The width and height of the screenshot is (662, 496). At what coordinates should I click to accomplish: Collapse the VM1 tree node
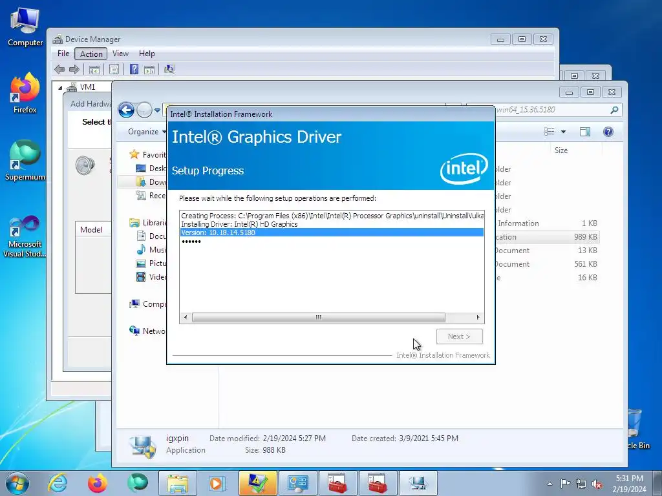60,88
